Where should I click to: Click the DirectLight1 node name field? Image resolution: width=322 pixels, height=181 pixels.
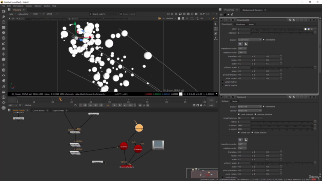[x=262, y=20]
